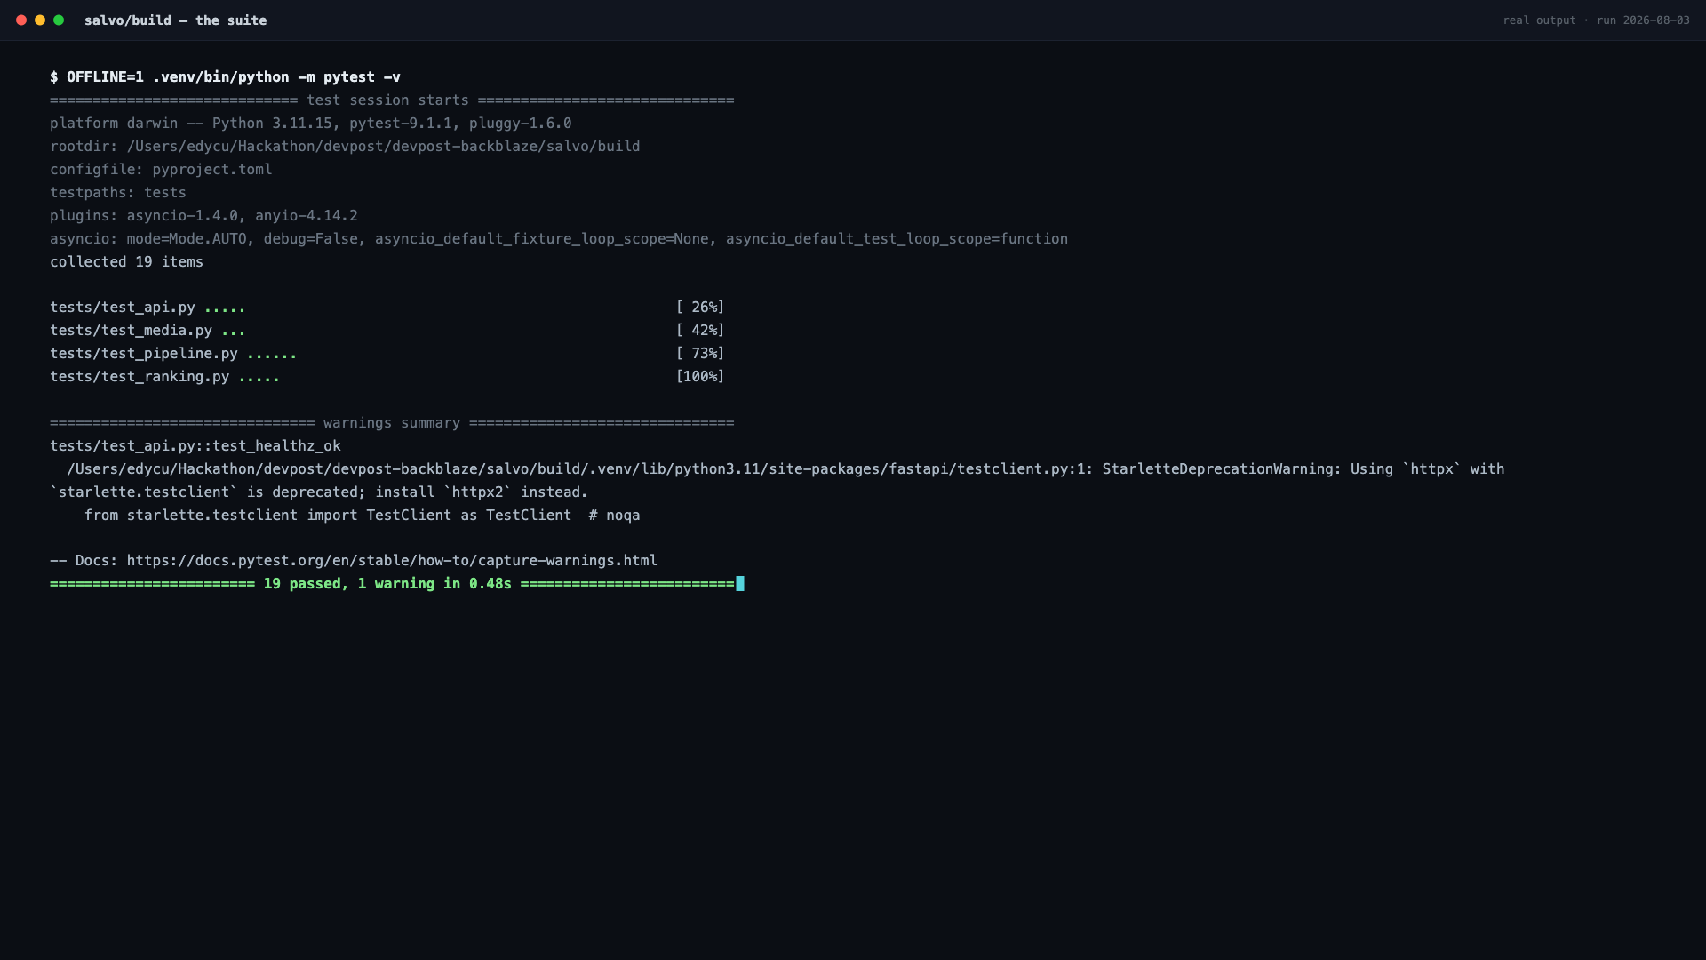Viewport: 1706px width, 960px height.
Task: Click the window title 'salvo/build — the suite'
Action: tap(175, 20)
